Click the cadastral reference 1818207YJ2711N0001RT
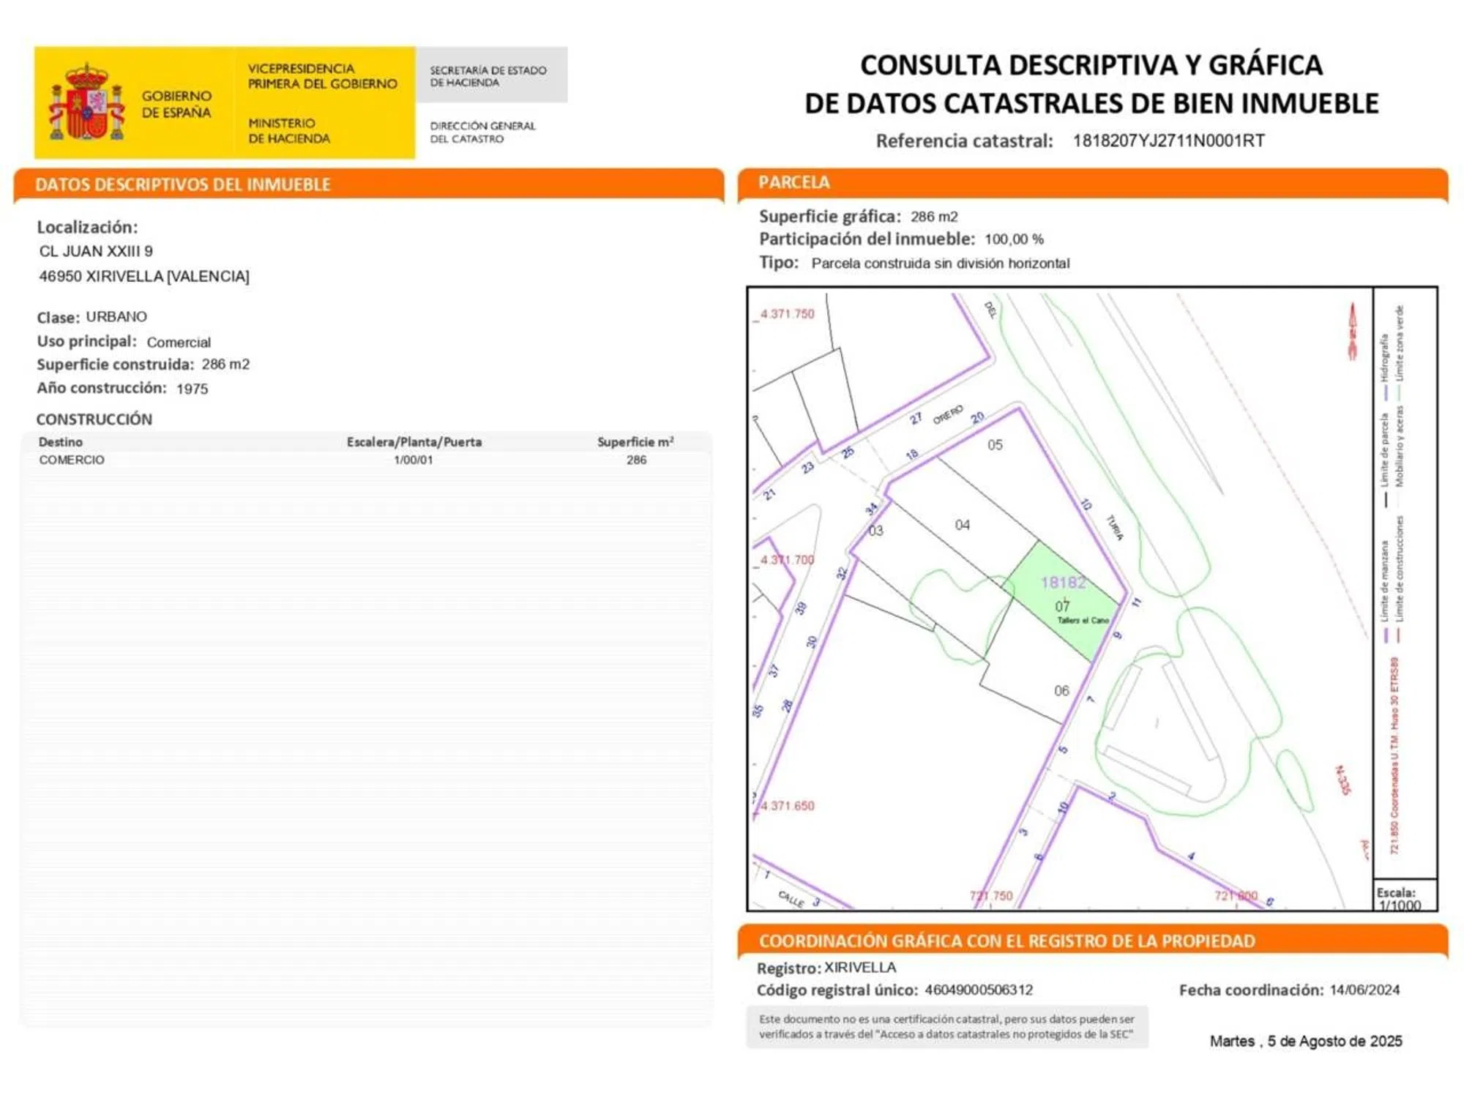Viewport: 1464px width, 1098px height. [x=1168, y=141]
